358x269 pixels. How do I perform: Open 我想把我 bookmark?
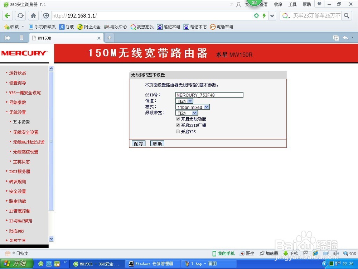coord(142,27)
